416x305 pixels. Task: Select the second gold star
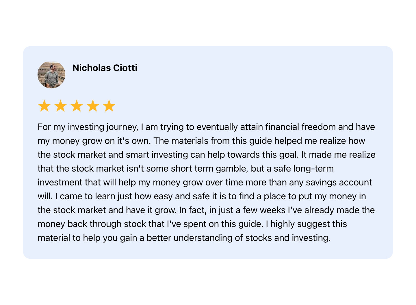pyautogui.click(x=61, y=106)
